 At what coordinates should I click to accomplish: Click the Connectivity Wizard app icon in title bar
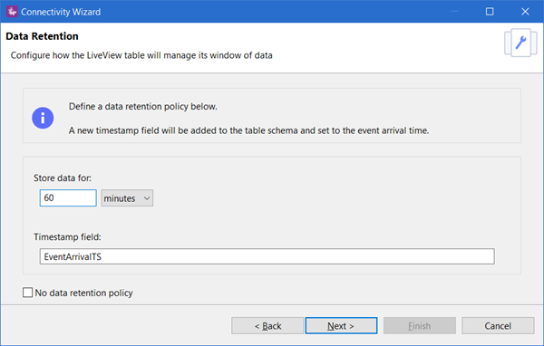tap(12, 12)
